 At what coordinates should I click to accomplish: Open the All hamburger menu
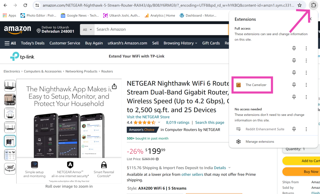[10, 43]
